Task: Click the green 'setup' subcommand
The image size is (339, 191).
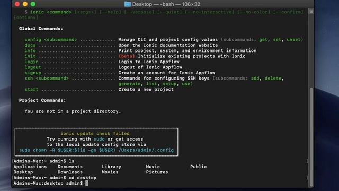Action: coord(169,84)
